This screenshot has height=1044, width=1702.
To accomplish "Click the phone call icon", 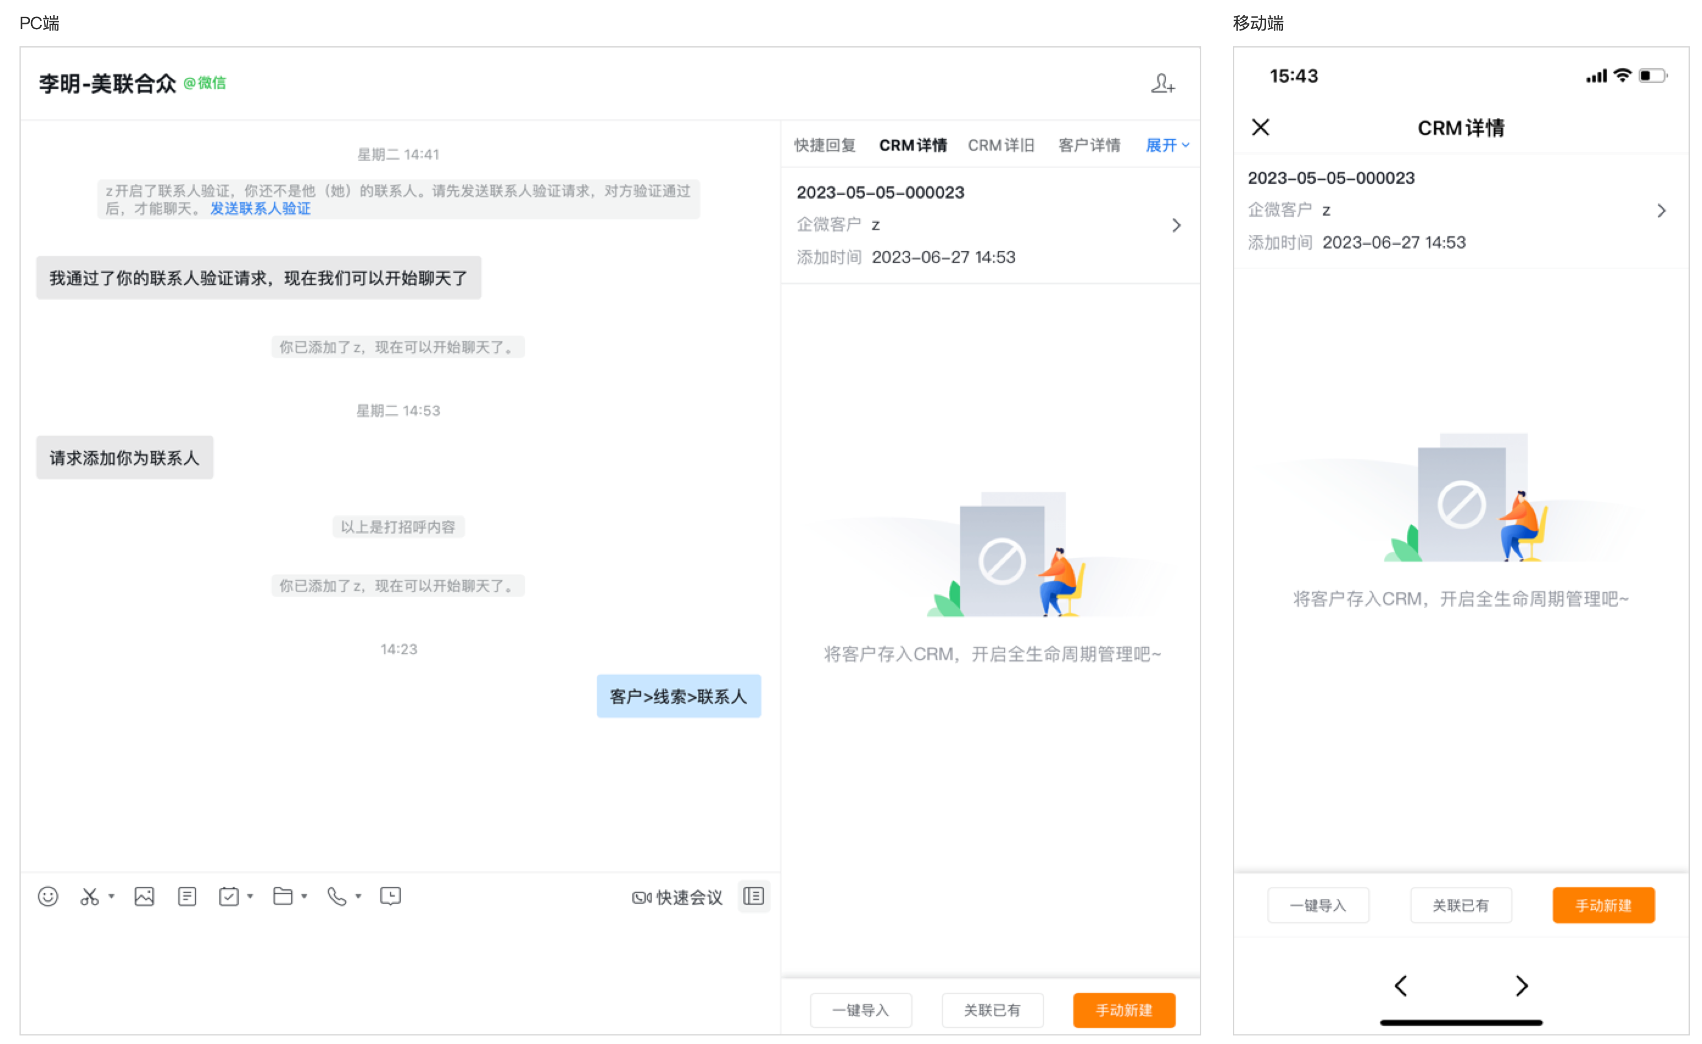I will coord(336,896).
